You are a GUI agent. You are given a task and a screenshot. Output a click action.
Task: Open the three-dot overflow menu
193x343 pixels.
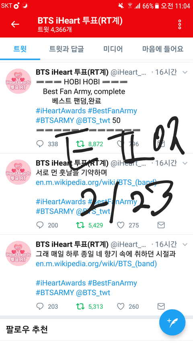[x=180, y=24]
